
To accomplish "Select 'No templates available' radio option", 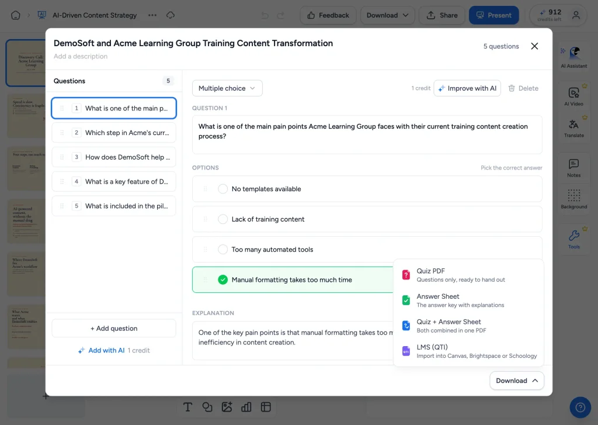I will click(x=222, y=189).
